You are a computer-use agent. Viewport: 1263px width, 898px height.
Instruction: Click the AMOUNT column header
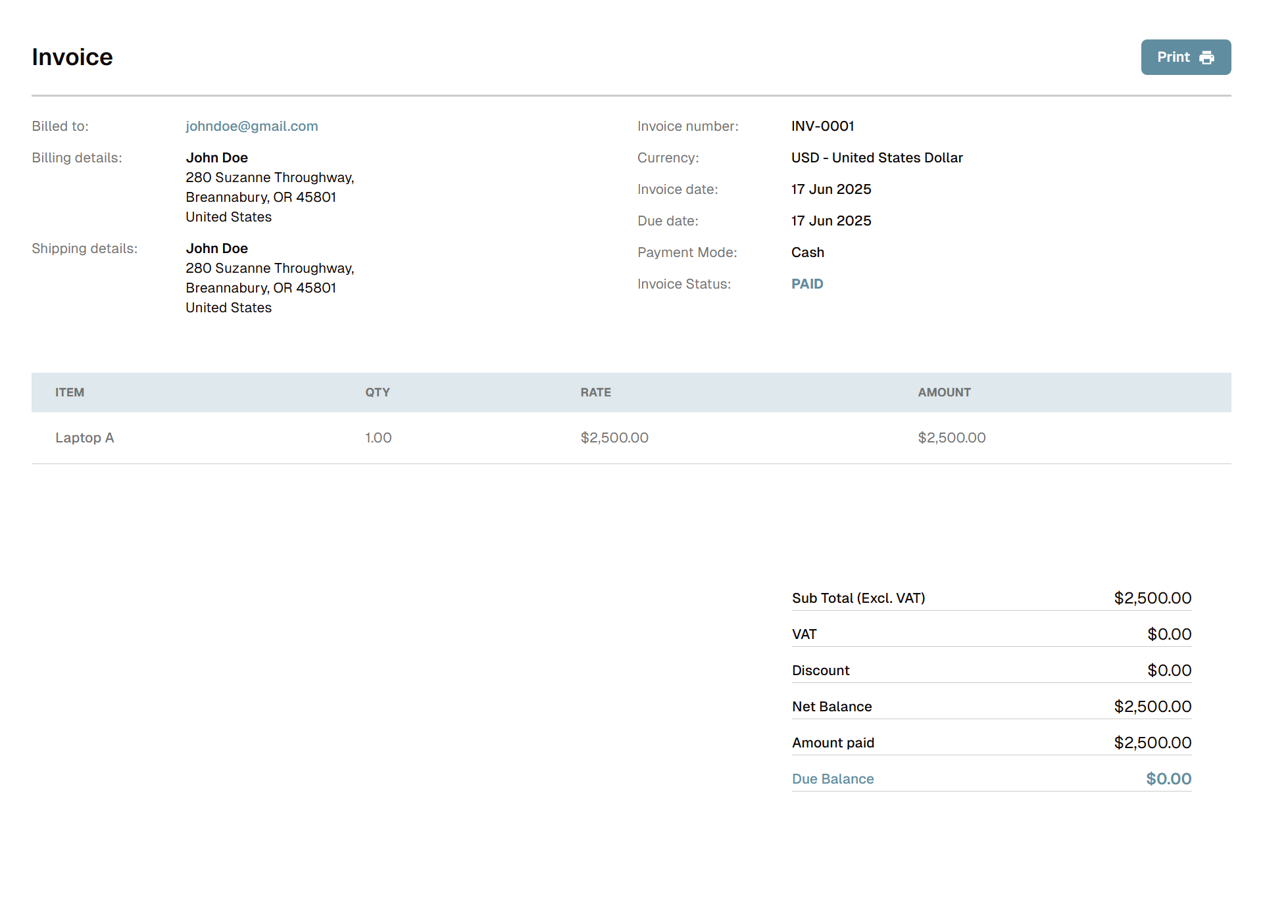944,392
